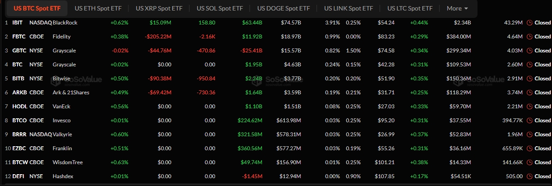This screenshot has width=552, height=186.
Task: Click the EZBC Franklin row ticker
Action: pyautogui.click(x=19, y=148)
